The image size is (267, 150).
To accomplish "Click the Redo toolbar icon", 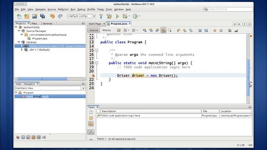I will pyautogui.click(x=60, y=16).
